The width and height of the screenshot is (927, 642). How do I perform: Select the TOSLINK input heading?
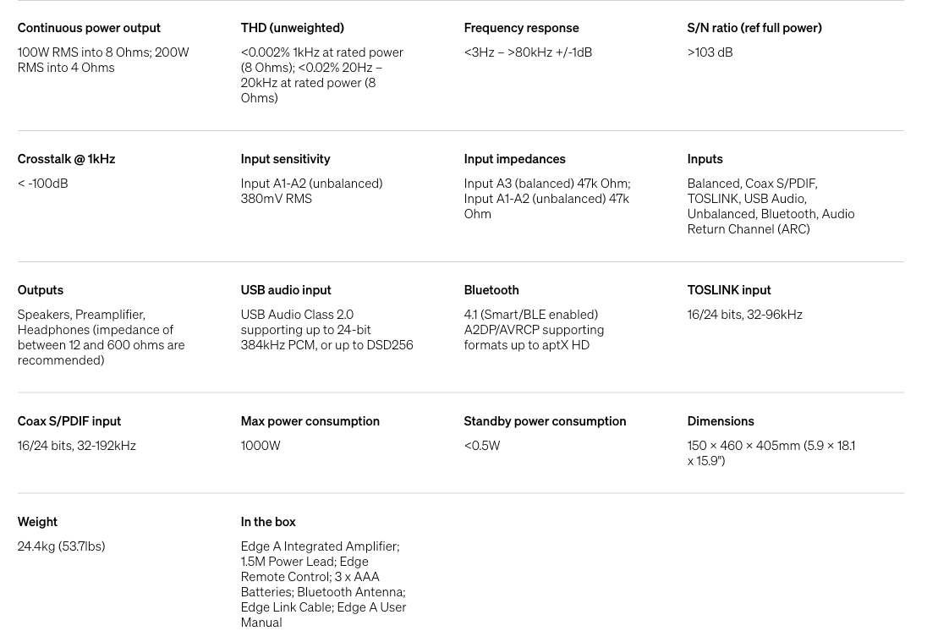(729, 290)
